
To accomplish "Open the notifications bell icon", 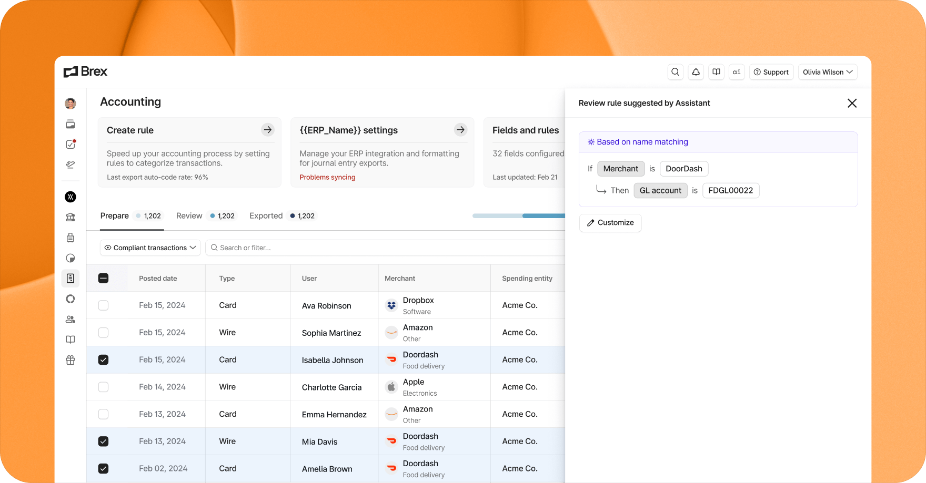I will tap(696, 72).
